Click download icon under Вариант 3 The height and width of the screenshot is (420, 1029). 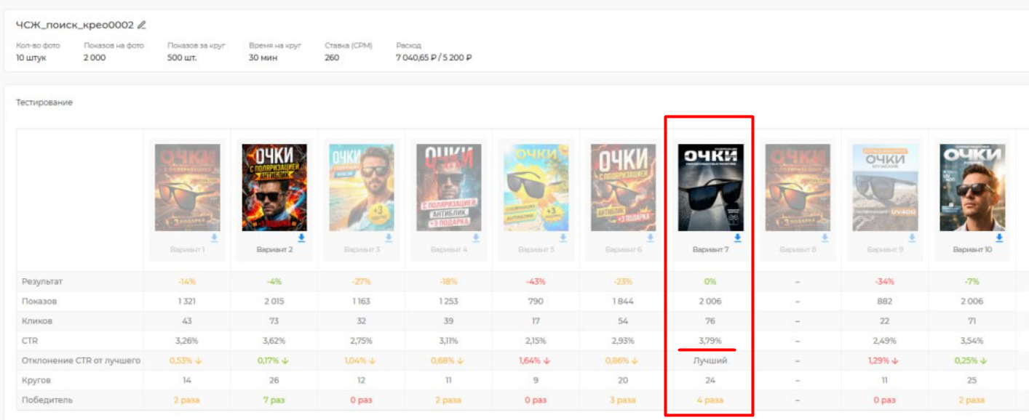point(389,238)
